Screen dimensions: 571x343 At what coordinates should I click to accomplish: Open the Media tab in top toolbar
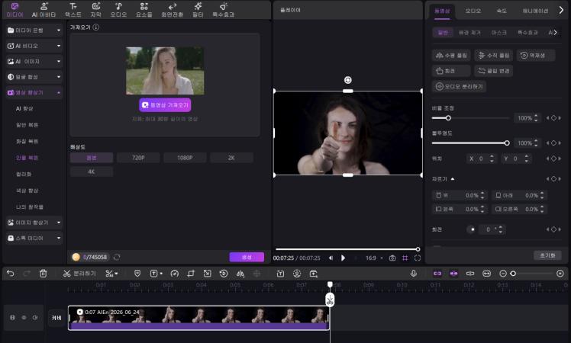pyautogui.click(x=15, y=10)
